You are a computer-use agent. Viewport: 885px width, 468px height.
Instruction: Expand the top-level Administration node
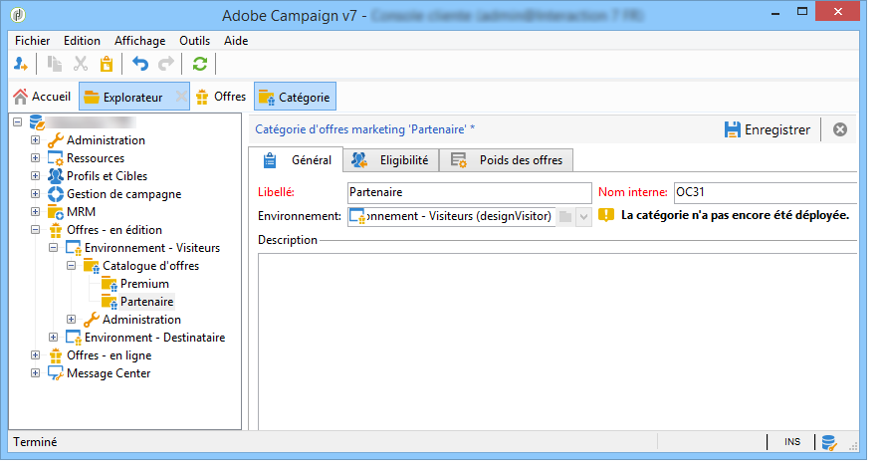tap(35, 140)
